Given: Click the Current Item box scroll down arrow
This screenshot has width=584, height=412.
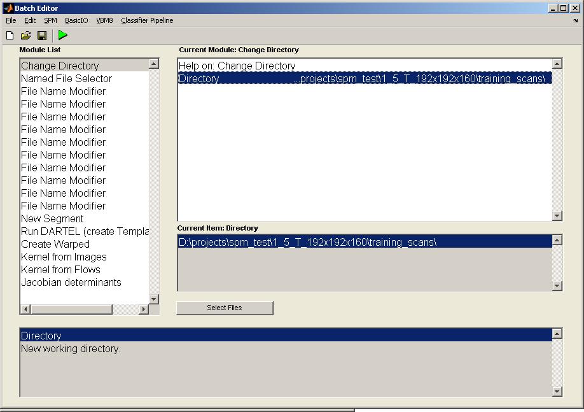Looking at the screenshot, I should [x=557, y=286].
